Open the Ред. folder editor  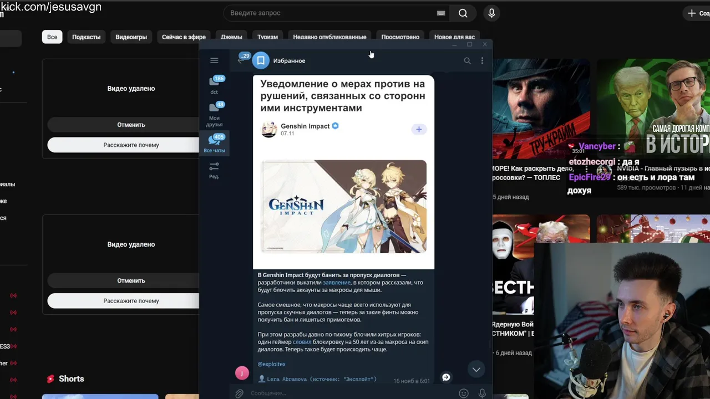click(214, 170)
